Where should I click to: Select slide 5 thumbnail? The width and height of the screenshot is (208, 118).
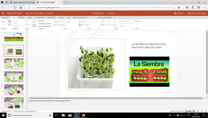click(x=14, y=90)
